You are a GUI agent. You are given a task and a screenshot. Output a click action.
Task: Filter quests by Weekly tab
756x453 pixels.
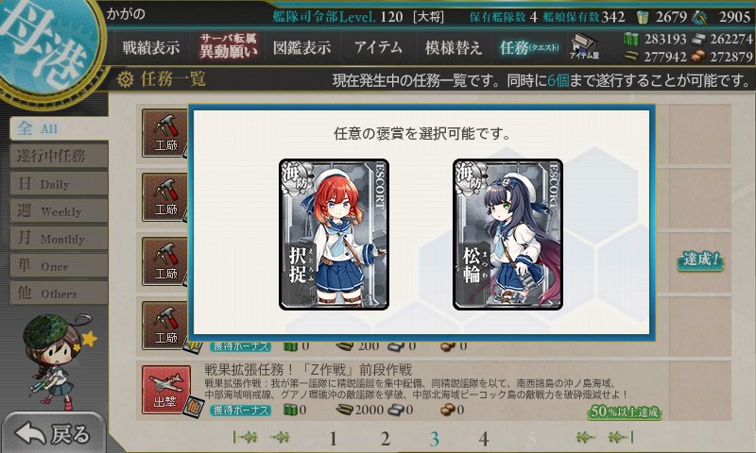59,210
